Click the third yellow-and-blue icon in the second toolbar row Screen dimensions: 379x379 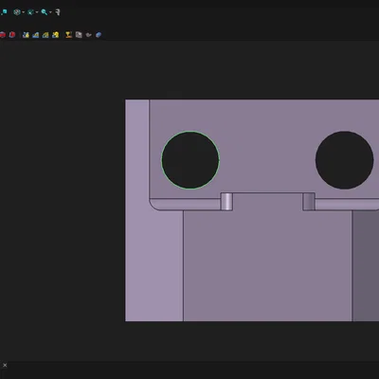tap(45, 35)
